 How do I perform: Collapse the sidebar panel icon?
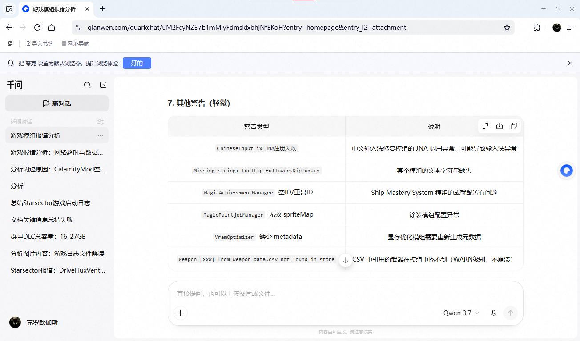[x=103, y=85]
